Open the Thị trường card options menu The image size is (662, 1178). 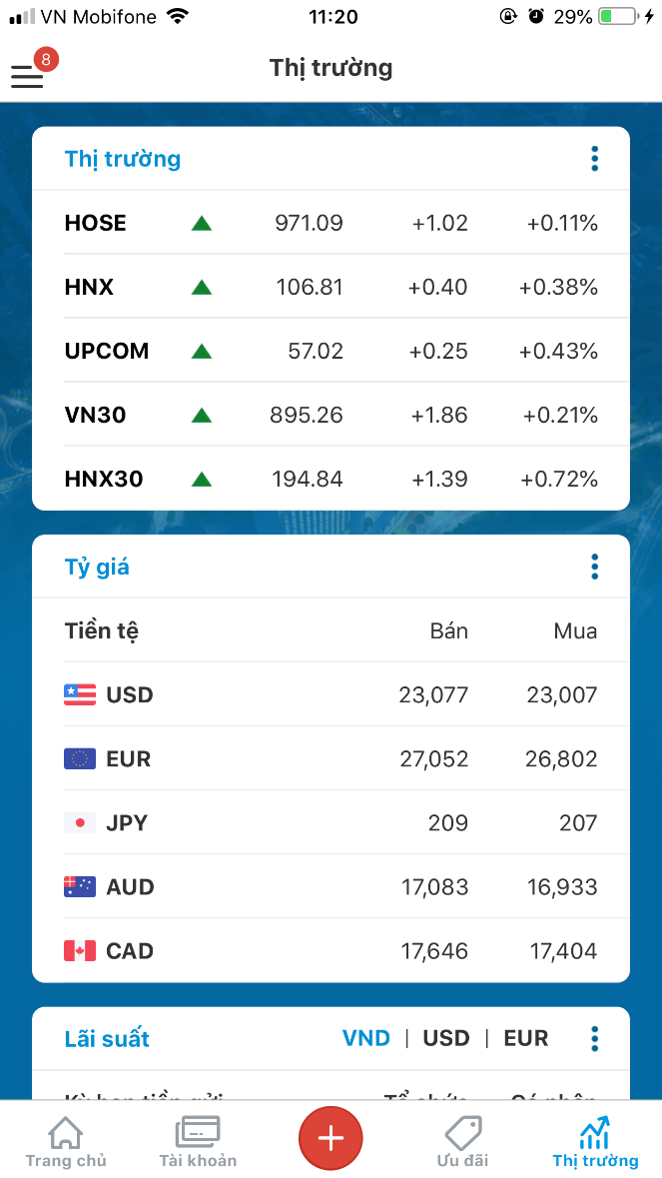coord(595,159)
